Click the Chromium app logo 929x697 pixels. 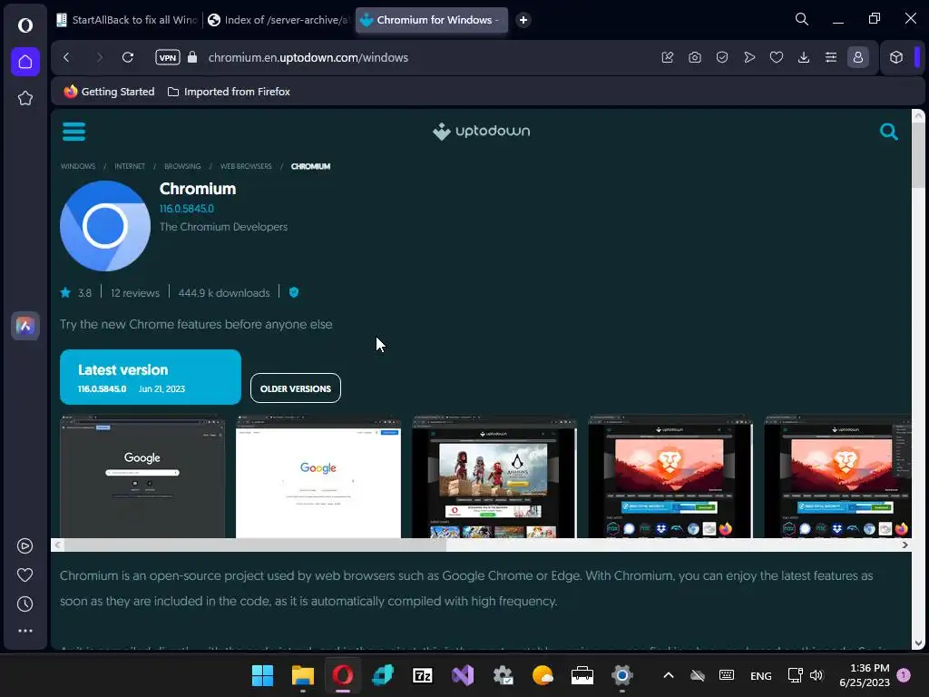point(105,226)
